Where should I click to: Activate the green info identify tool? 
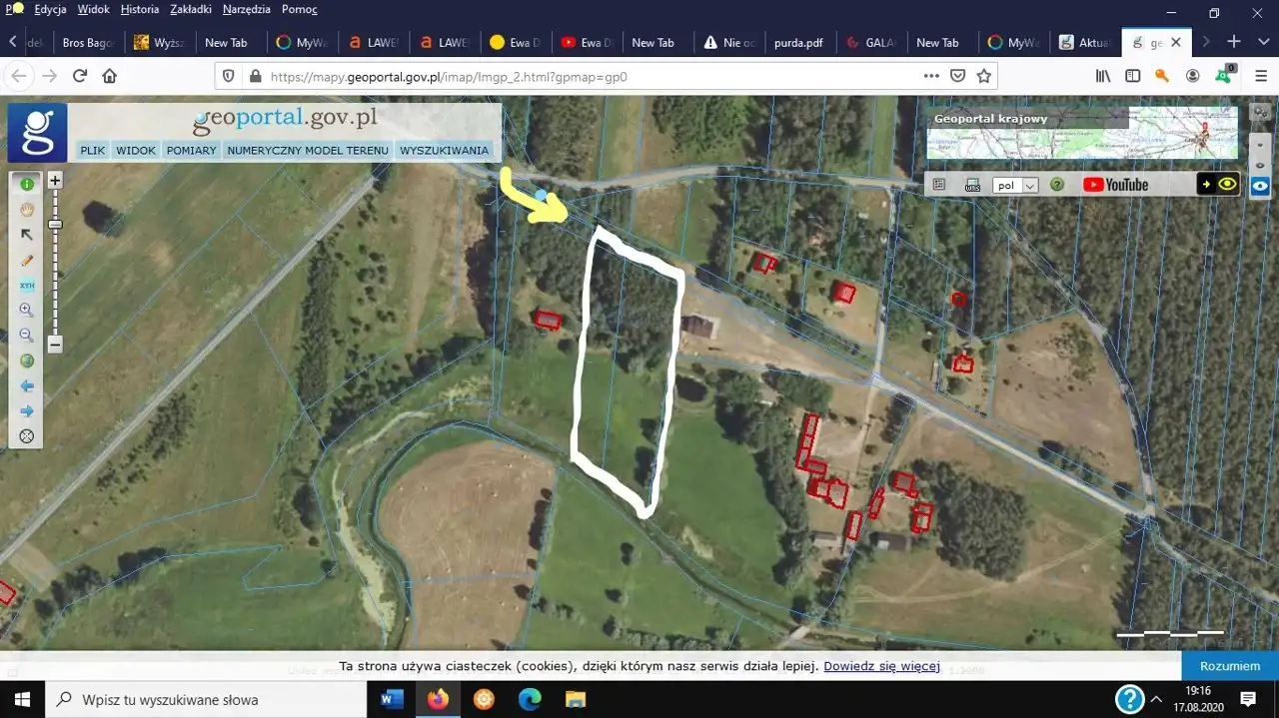point(27,184)
